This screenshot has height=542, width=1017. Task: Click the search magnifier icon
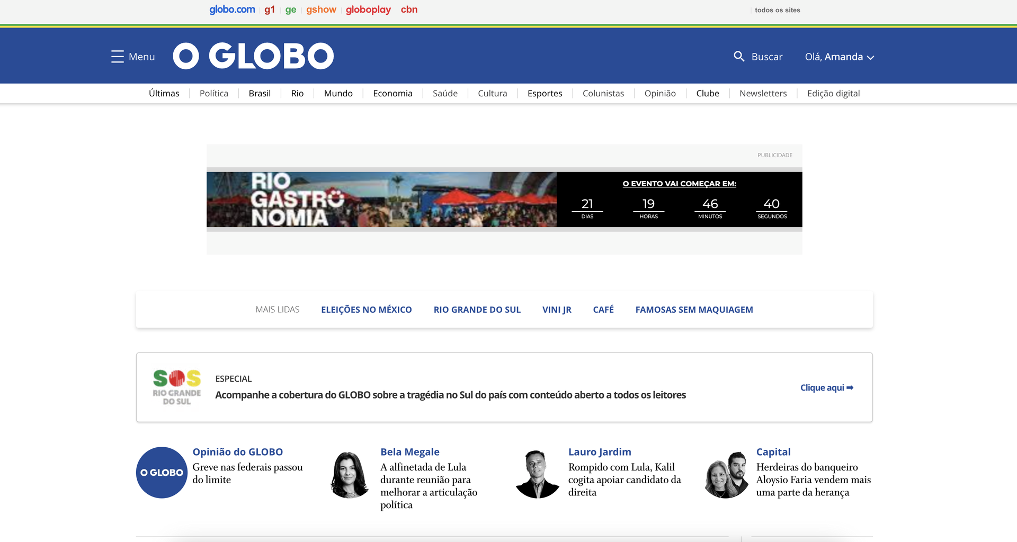739,56
